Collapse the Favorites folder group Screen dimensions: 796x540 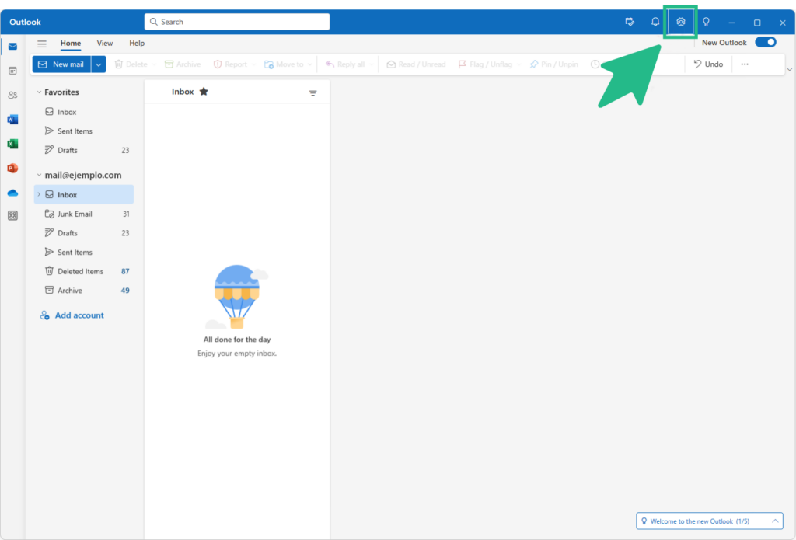click(39, 92)
